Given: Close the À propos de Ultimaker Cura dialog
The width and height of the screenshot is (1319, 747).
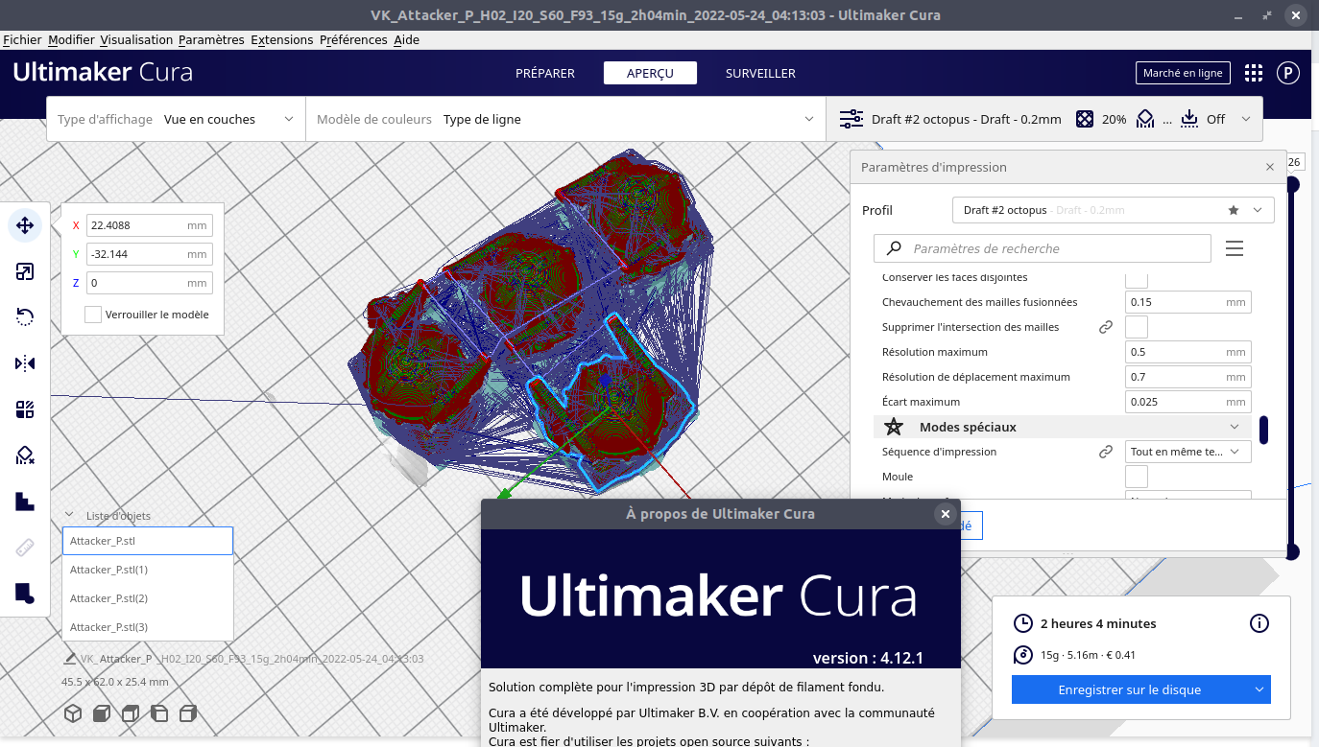Looking at the screenshot, I should (x=946, y=514).
